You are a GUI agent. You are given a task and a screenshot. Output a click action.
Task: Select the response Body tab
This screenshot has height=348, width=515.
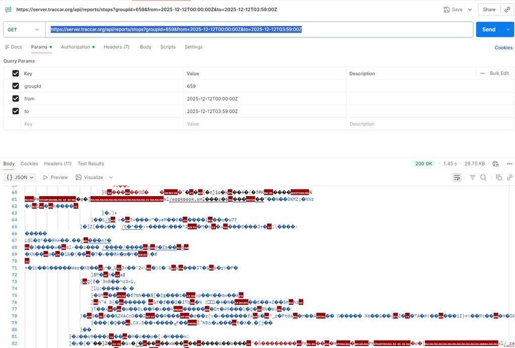pyautogui.click(x=9, y=163)
